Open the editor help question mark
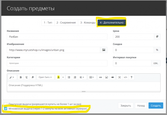 click(x=131, y=77)
